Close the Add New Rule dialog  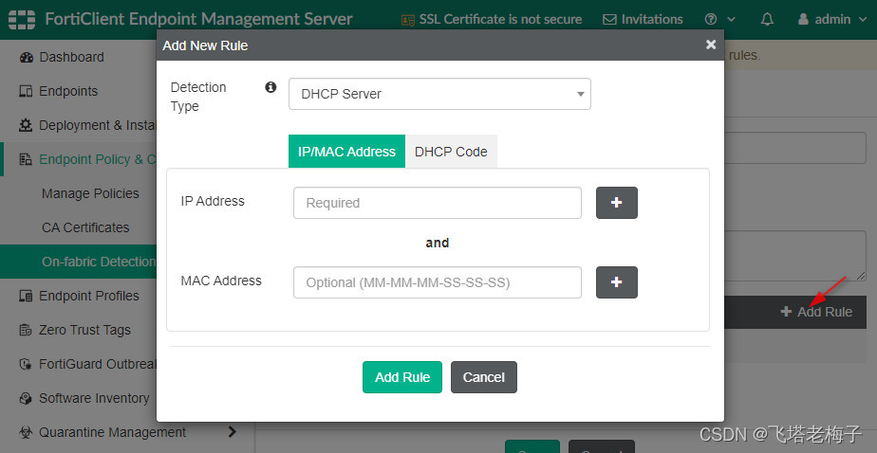[711, 45]
